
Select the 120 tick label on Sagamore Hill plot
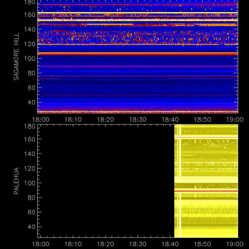pos(30,44)
